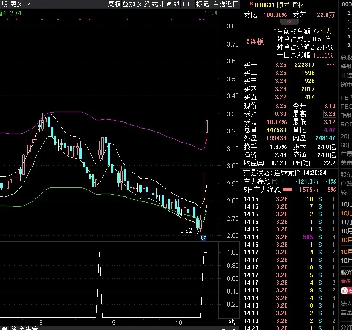Click the 换手 1.87% value

(x=278, y=147)
